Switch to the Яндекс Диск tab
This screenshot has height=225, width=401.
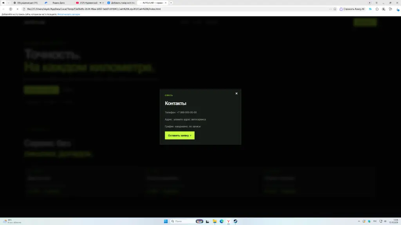pos(58,3)
